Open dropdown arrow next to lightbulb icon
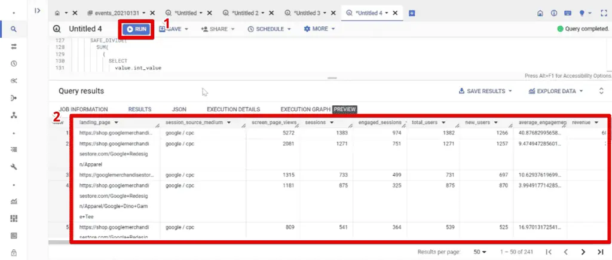The width and height of the screenshot is (612, 260). [x=590, y=13]
